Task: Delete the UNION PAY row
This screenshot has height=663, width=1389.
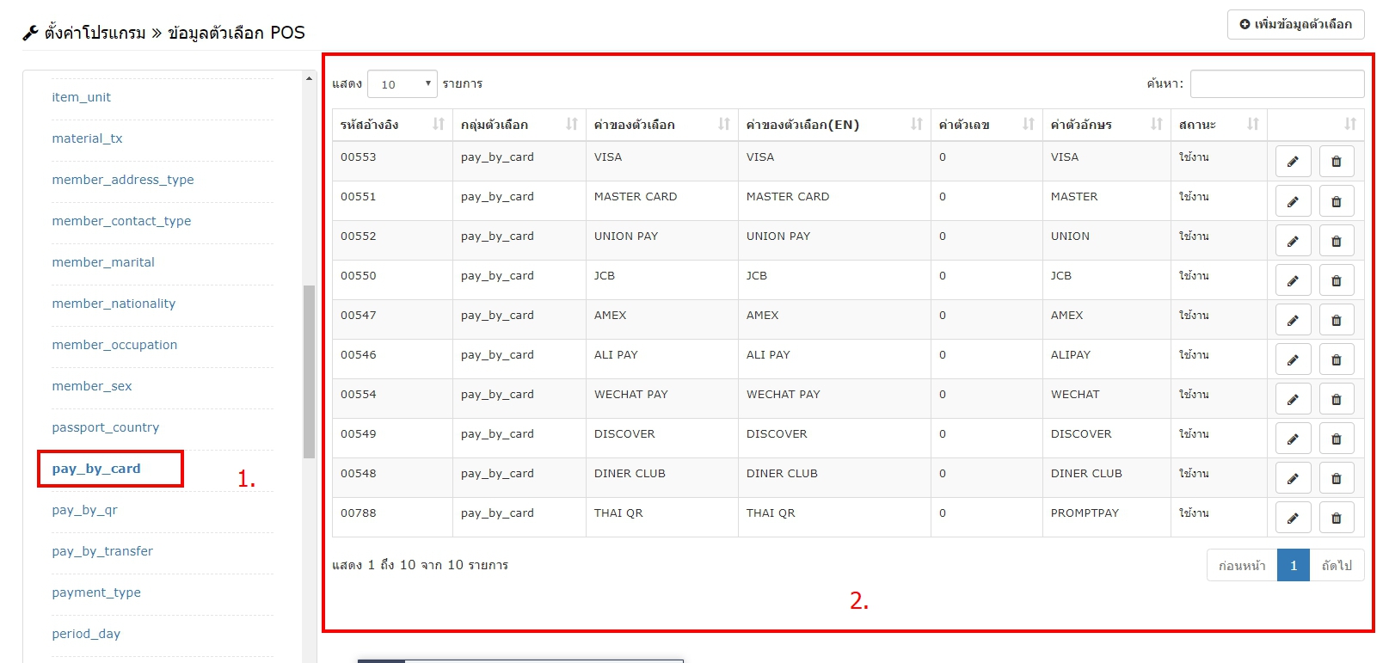Action: click(1337, 241)
